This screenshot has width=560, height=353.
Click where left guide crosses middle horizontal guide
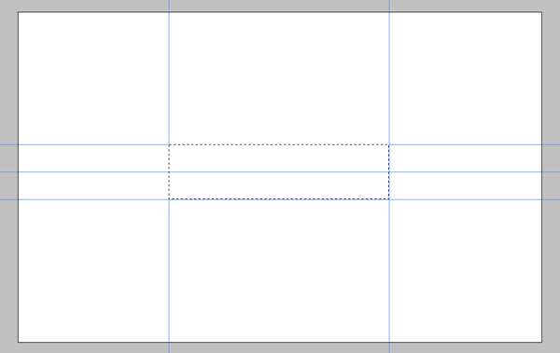tap(169, 172)
